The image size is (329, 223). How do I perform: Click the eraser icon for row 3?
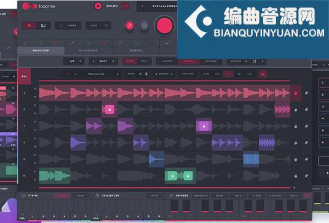coord(306,126)
